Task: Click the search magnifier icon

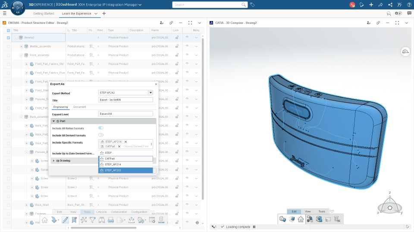Action: tap(243, 4)
